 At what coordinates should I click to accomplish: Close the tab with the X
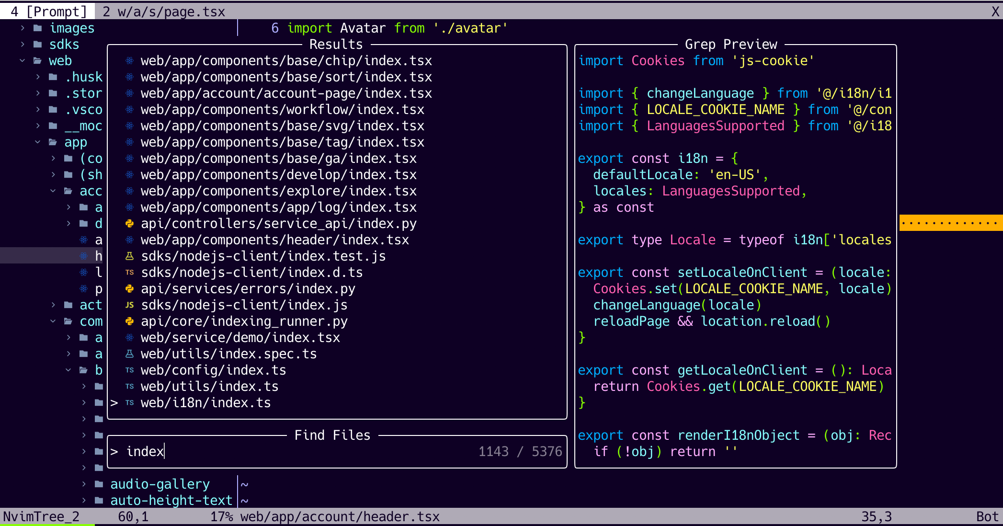pos(995,11)
